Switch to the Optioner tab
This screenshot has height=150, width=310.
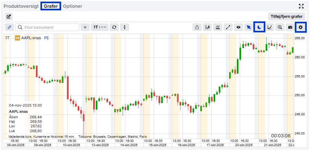point(72,6)
